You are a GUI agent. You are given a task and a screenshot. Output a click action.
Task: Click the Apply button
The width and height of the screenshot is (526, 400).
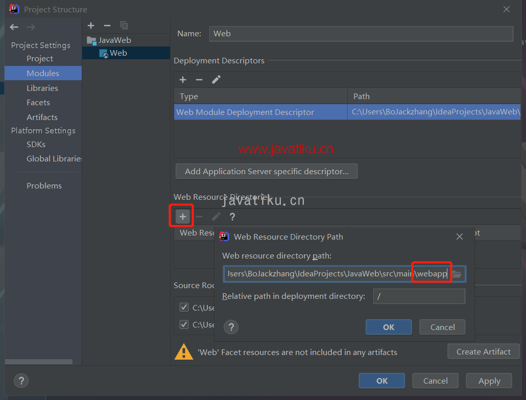(489, 381)
